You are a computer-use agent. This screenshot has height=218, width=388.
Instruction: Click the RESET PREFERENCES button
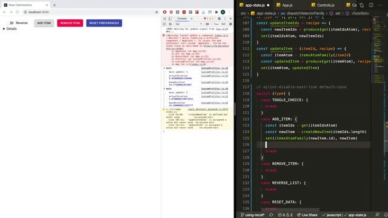click(x=104, y=23)
